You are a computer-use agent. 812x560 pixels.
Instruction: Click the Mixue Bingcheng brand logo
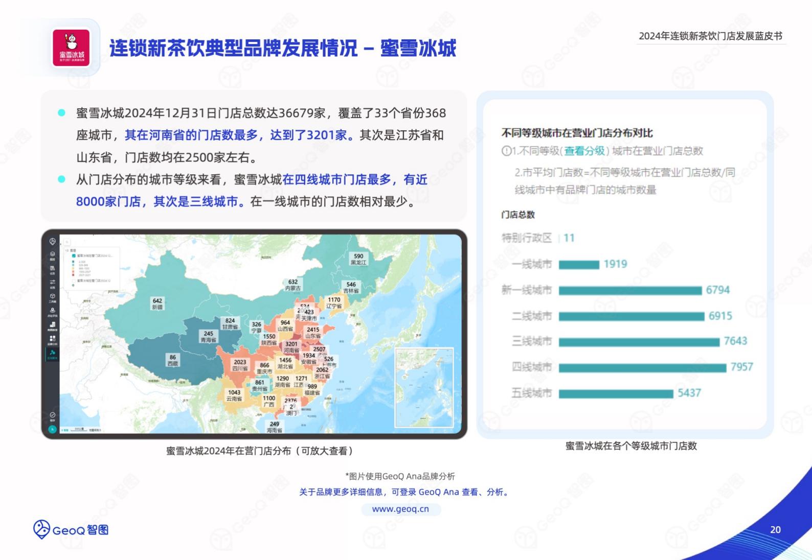[x=71, y=48]
